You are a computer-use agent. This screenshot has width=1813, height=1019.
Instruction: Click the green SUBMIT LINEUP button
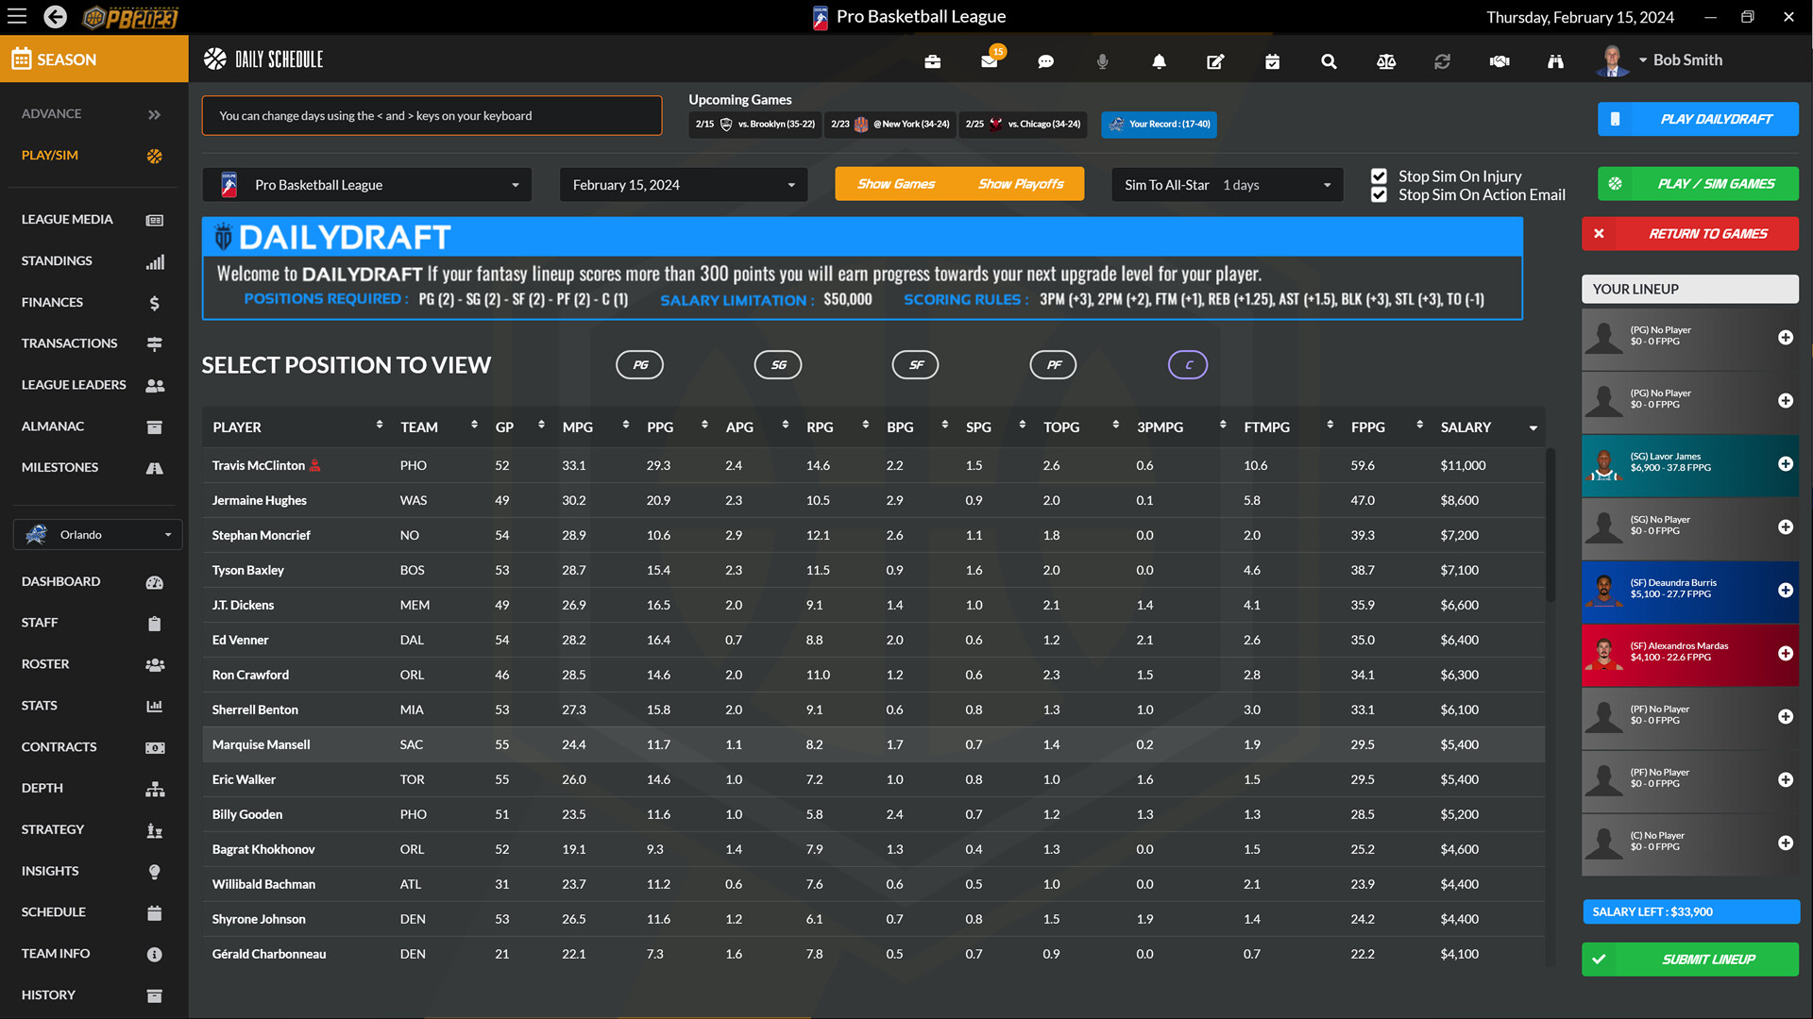1690,959
